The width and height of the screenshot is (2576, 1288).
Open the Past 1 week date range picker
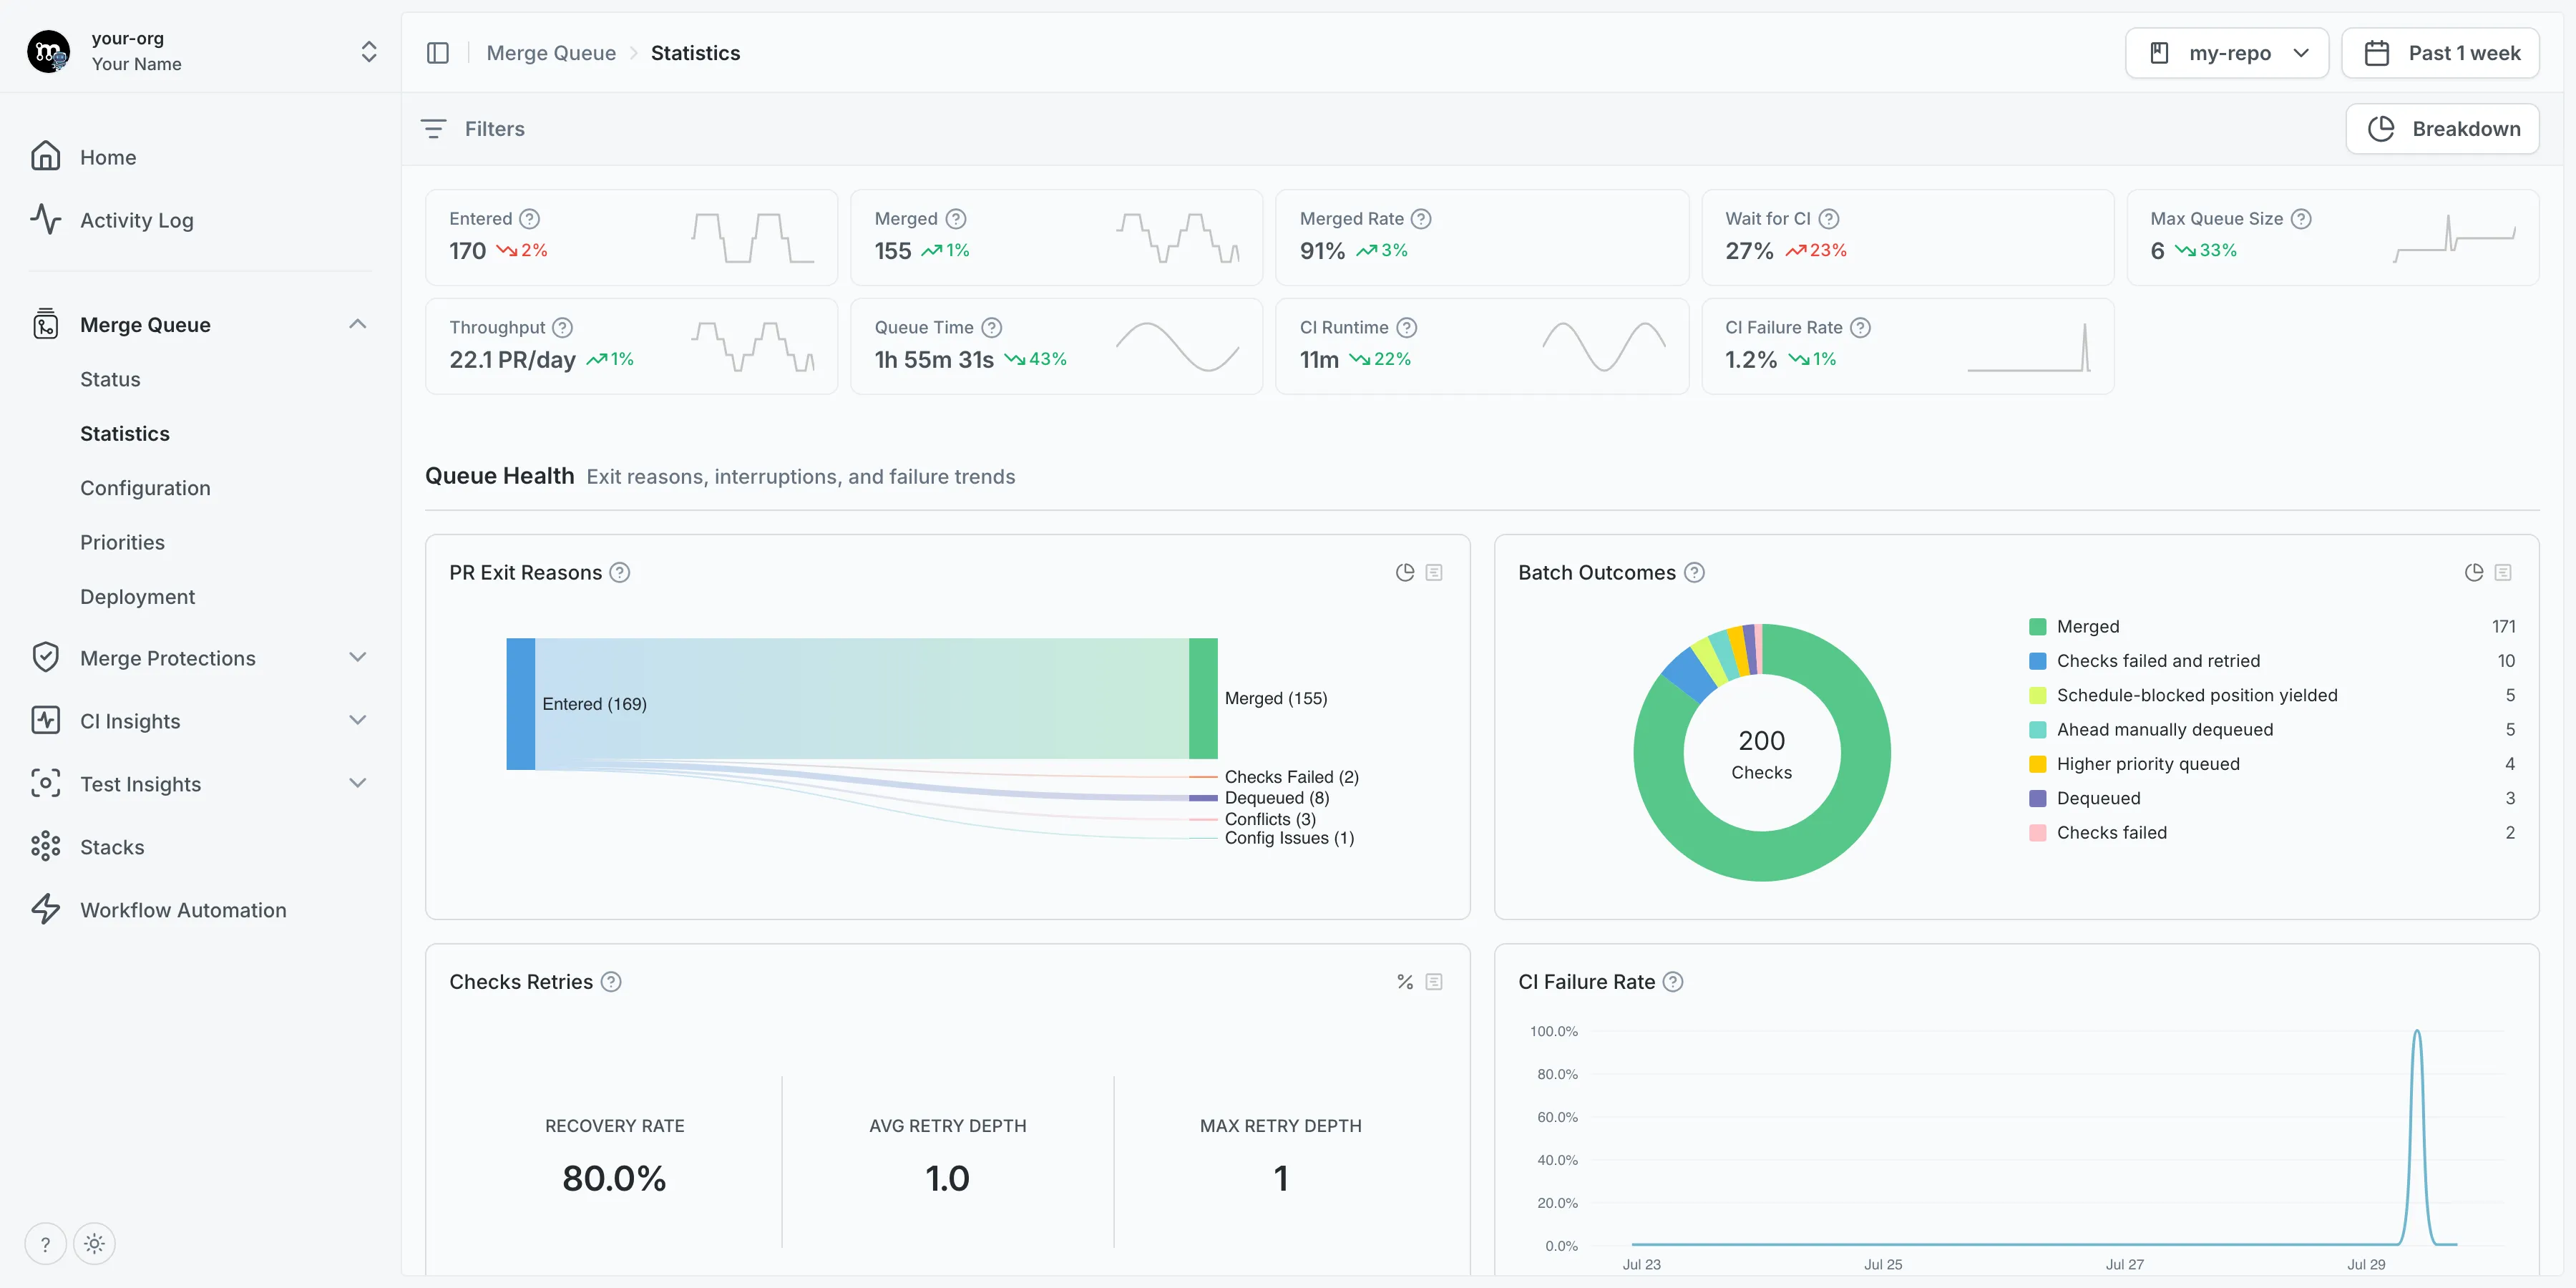2440,53
